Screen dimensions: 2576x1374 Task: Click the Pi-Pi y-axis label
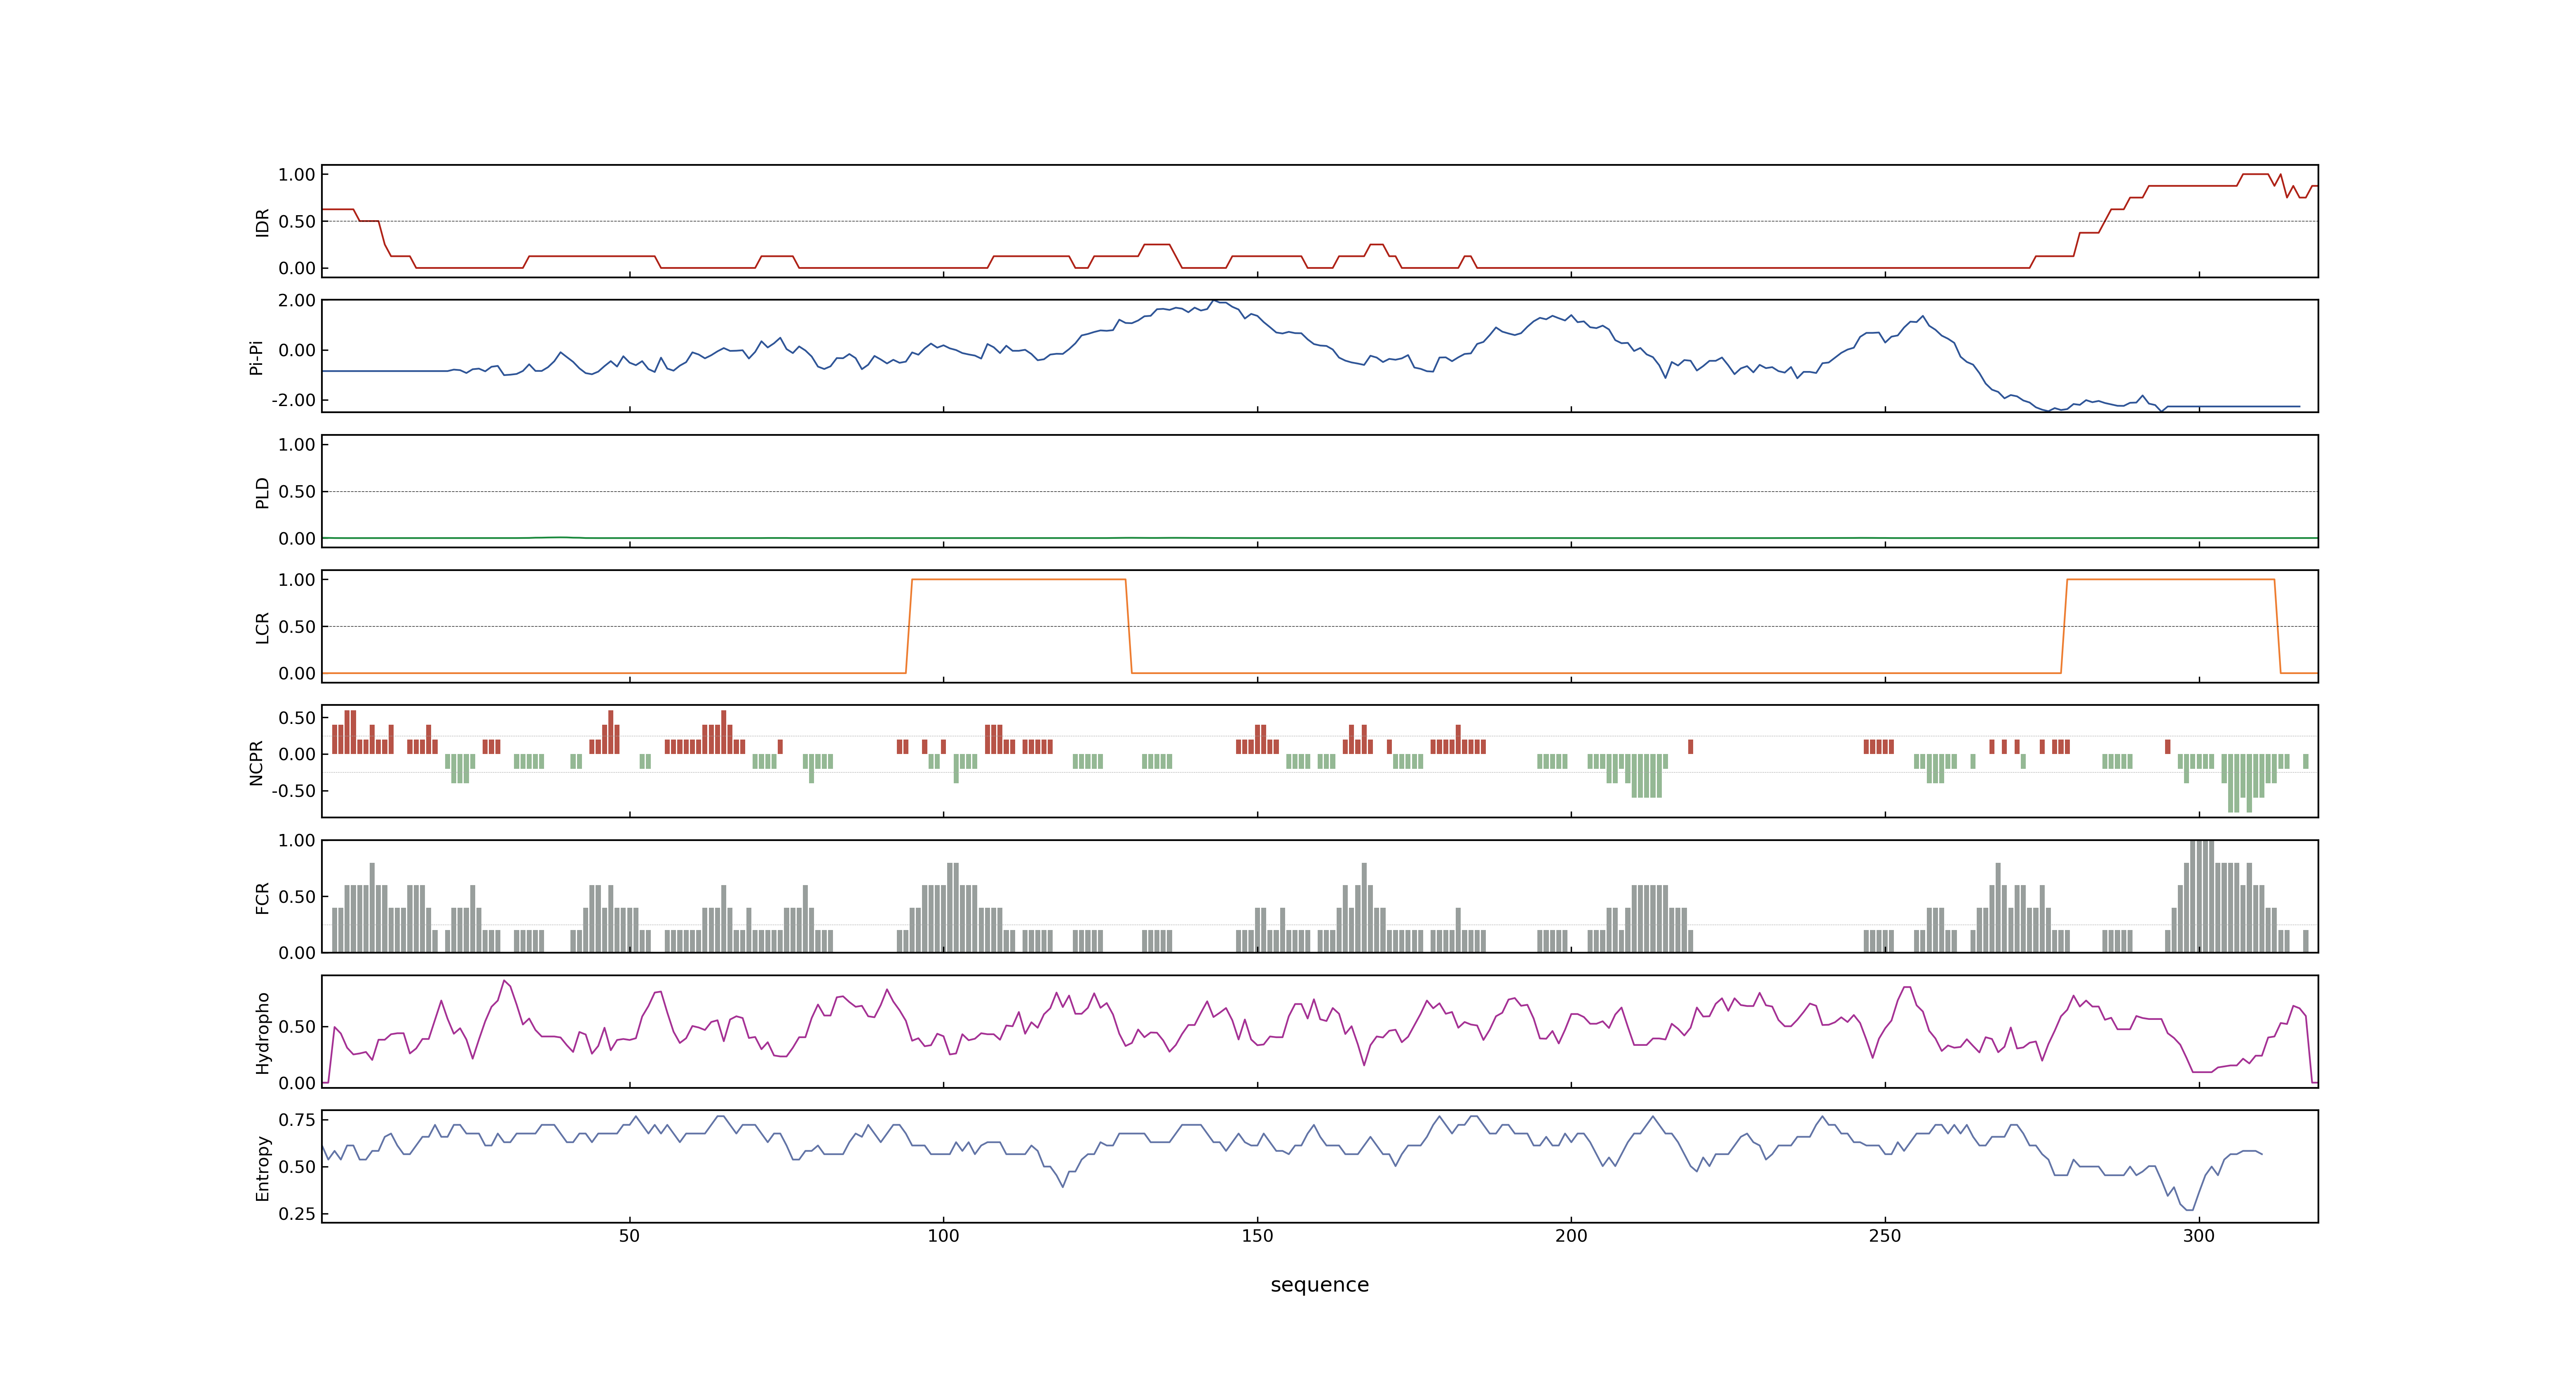(256, 357)
